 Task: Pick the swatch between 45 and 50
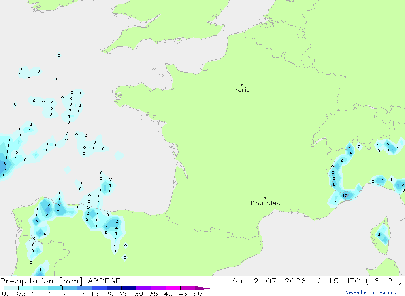point(188,288)
